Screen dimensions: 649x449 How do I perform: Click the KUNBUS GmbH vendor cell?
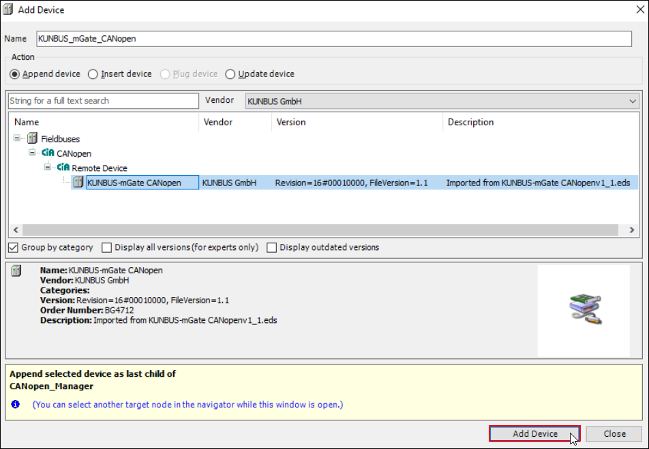(x=229, y=183)
